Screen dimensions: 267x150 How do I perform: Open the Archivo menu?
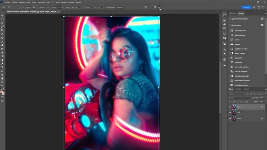click(8, 2)
